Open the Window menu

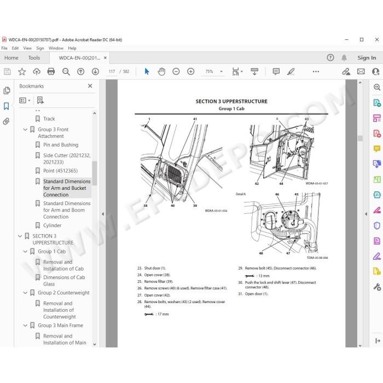click(x=56, y=48)
